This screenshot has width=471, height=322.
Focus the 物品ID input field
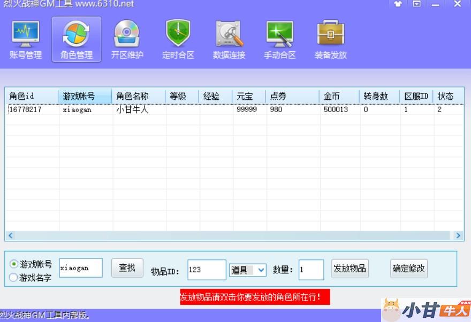point(207,270)
